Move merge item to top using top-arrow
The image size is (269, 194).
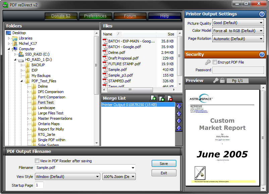point(179,106)
